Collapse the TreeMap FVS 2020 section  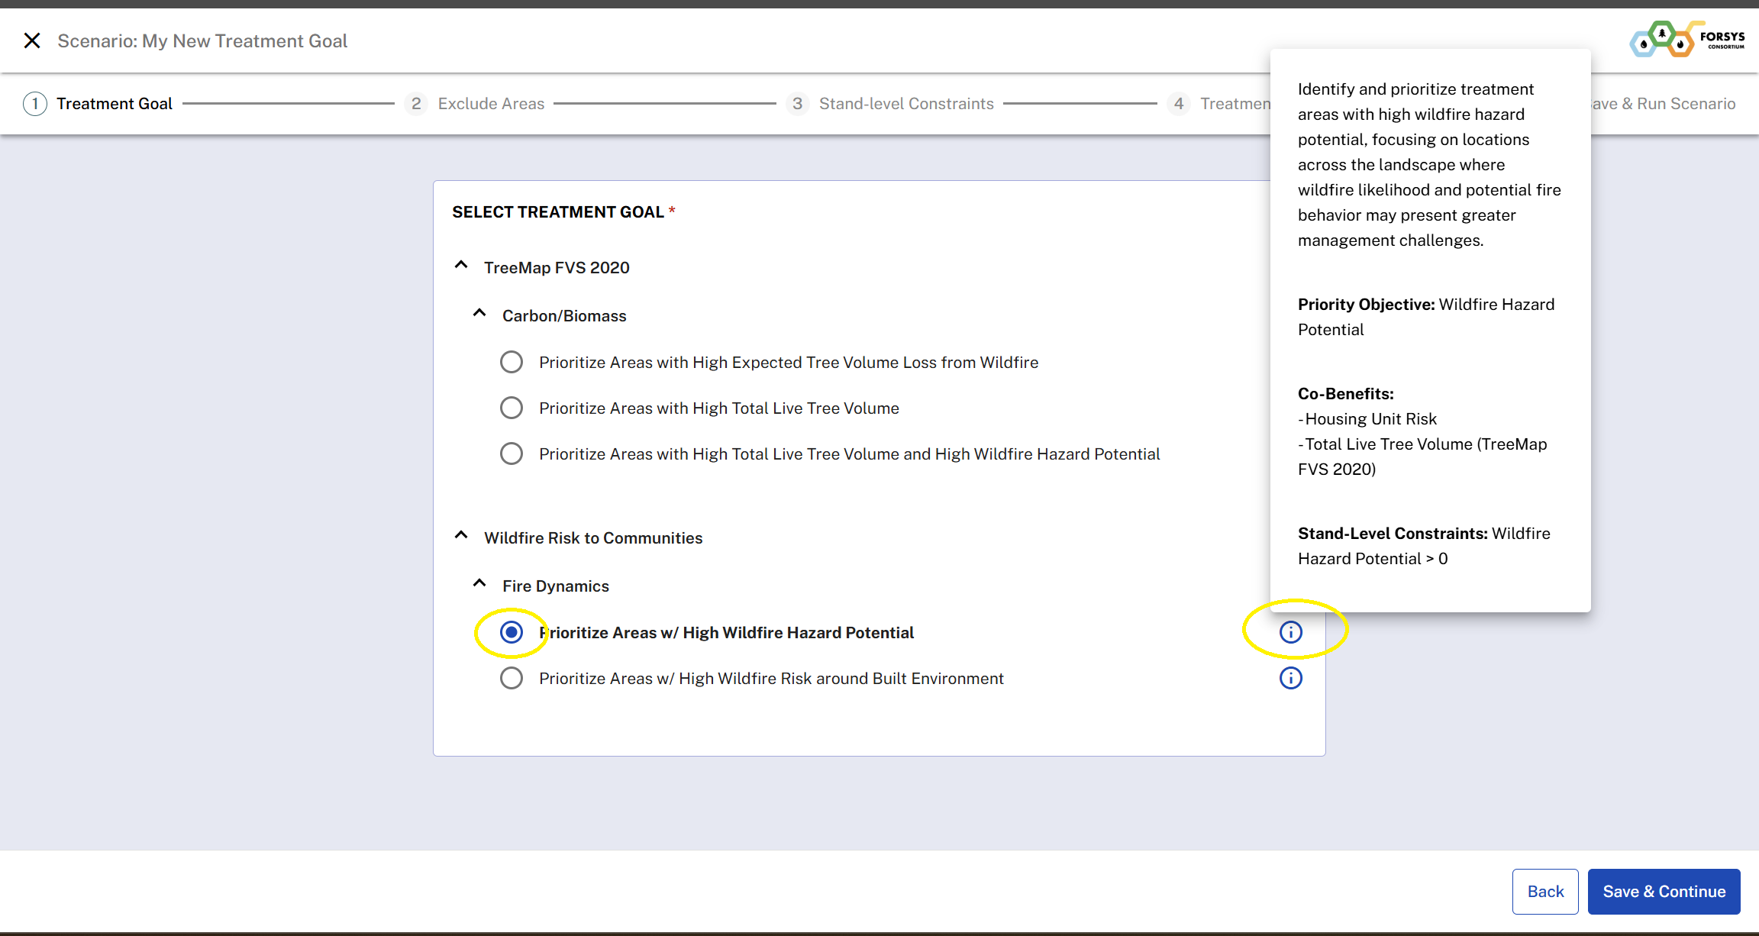click(461, 266)
